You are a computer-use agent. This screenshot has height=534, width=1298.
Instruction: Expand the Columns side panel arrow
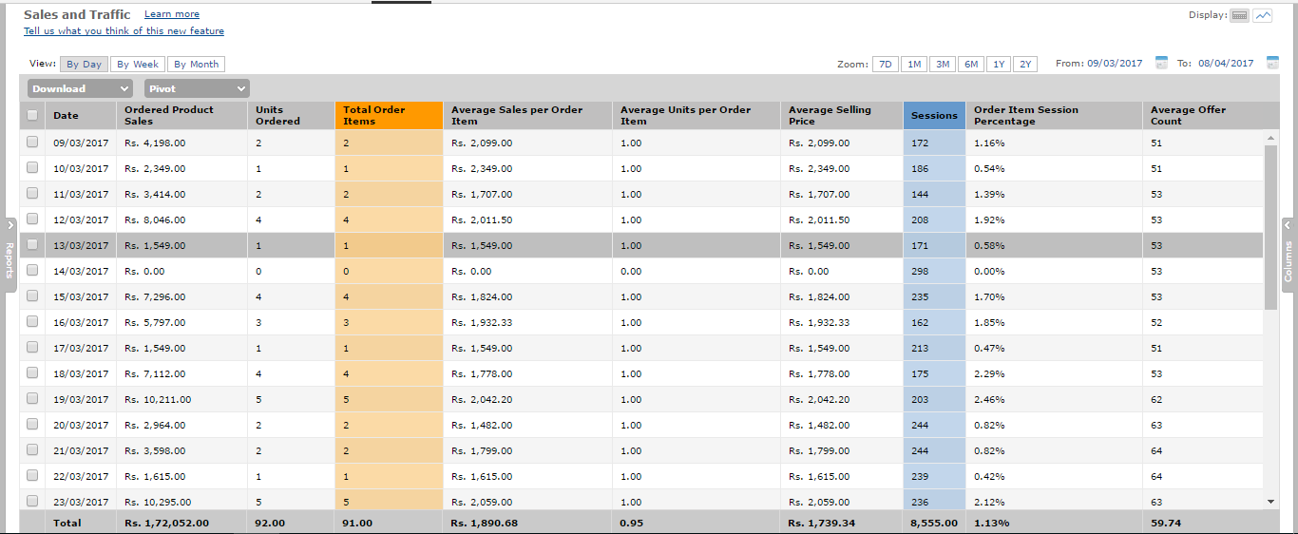[x=1288, y=226]
